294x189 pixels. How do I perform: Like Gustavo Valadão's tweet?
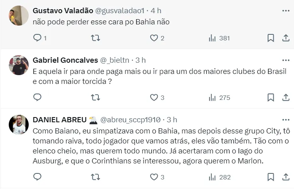[x=154, y=38]
